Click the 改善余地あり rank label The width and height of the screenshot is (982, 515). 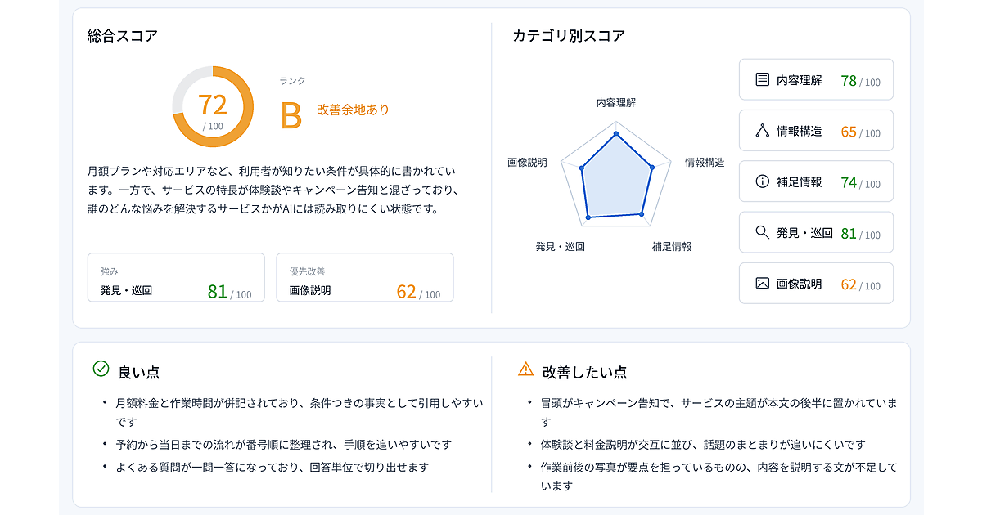(x=353, y=110)
